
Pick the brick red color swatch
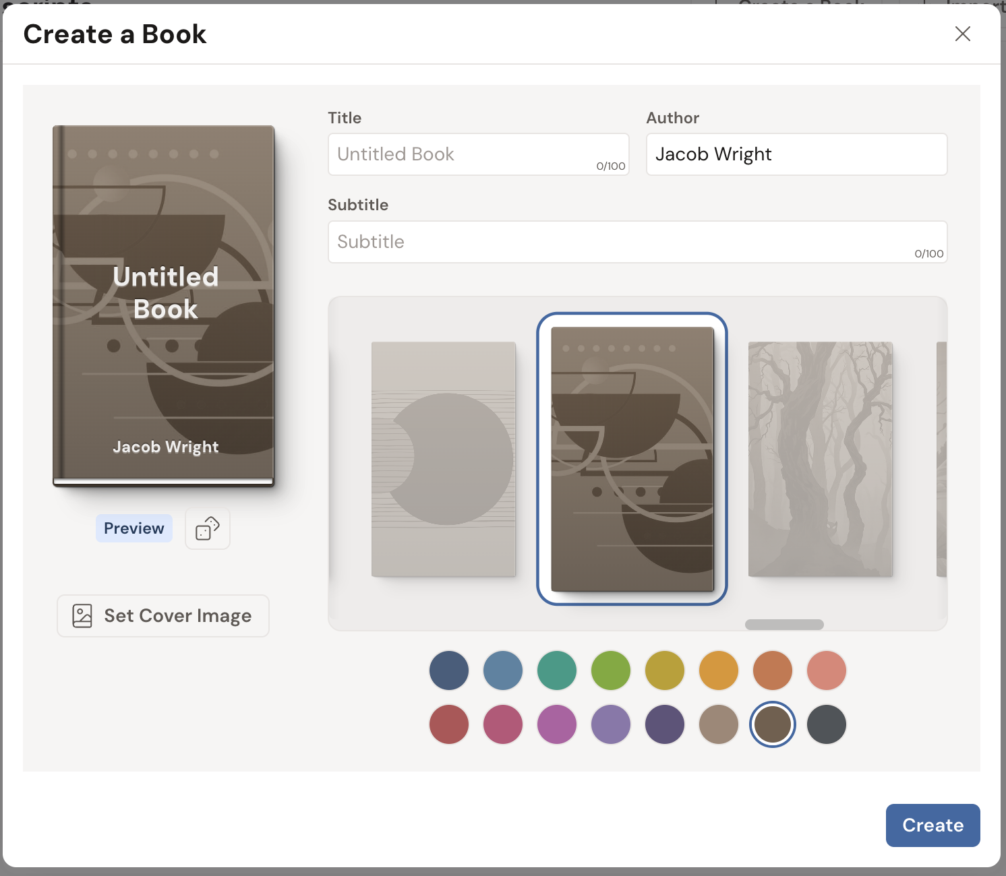tap(449, 724)
